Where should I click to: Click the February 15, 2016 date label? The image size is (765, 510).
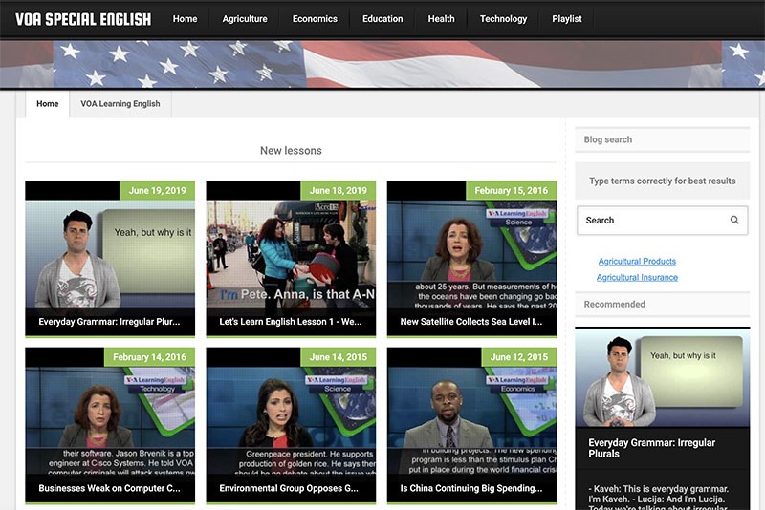click(x=512, y=190)
